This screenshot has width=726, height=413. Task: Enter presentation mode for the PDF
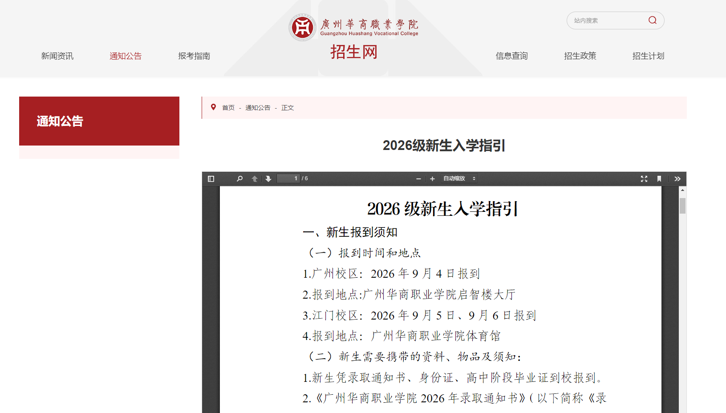pos(644,178)
